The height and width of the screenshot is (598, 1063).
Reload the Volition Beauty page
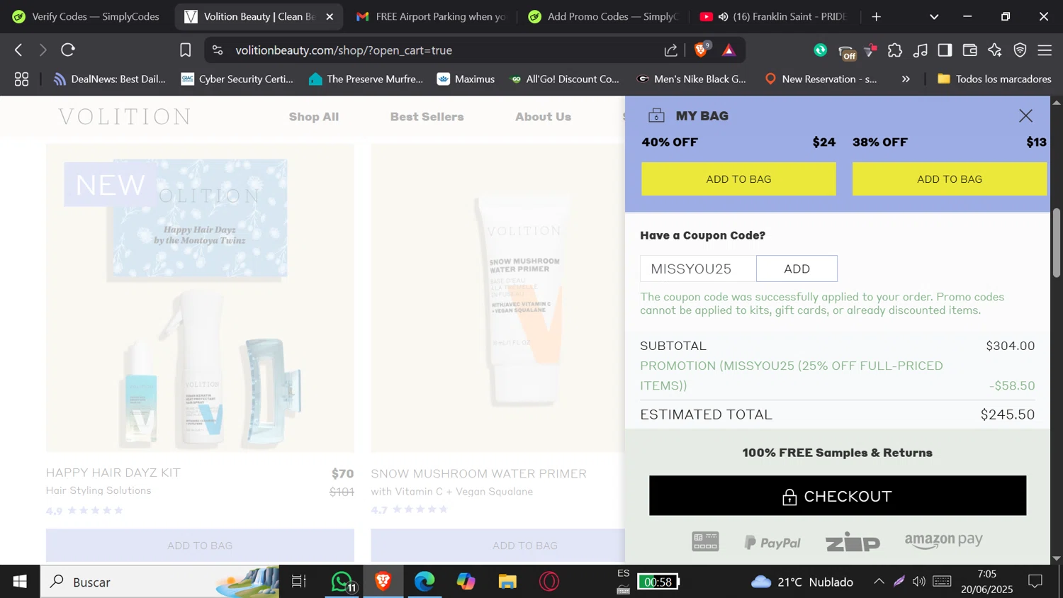click(x=68, y=50)
